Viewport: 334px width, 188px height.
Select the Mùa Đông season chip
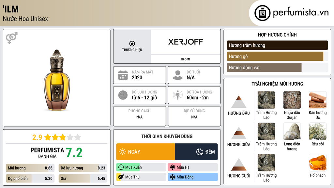point(192,177)
